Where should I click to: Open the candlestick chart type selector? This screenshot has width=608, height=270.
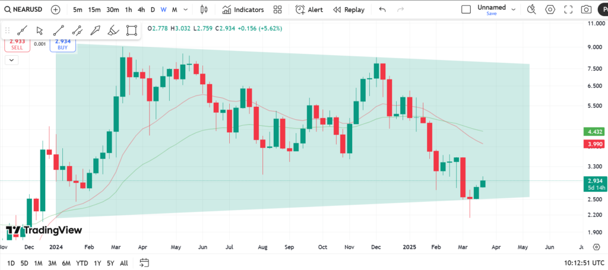pyautogui.click(x=204, y=9)
